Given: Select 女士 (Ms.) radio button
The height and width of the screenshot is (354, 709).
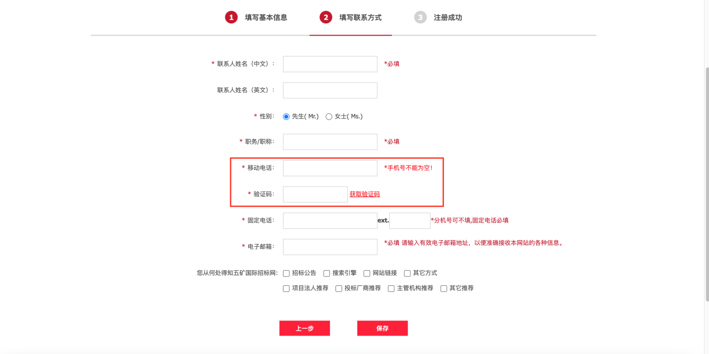Looking at the screenshot, I should coord(329,117).
